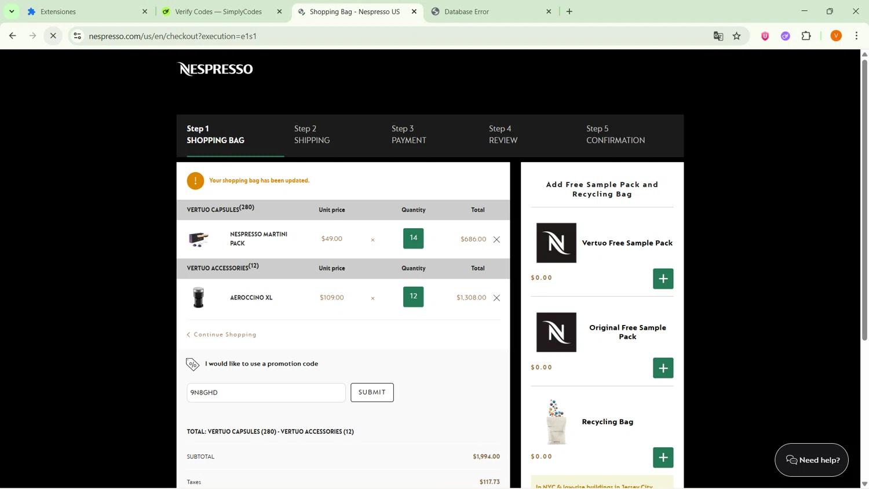Translate this page icon
This screenshot has height=489, width=869.
click(x=718, y=36)
